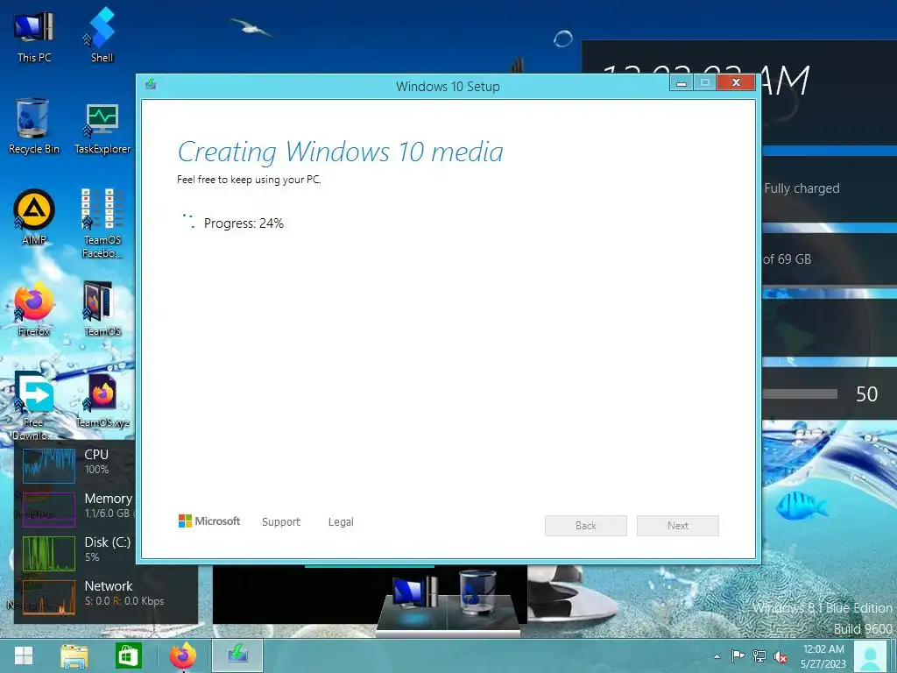Click the Memory usage graph gadget
The image size is (897, 673).
[49, 509]
